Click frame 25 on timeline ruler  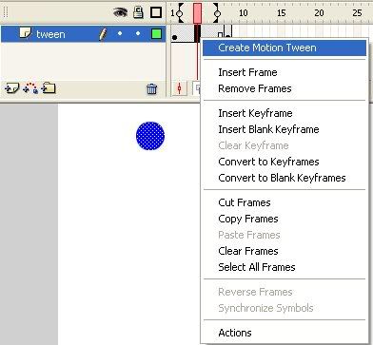pyautogui.click(x=358, y=13)
